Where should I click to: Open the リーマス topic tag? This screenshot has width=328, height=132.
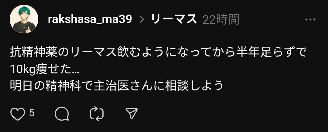pos(174,19)
